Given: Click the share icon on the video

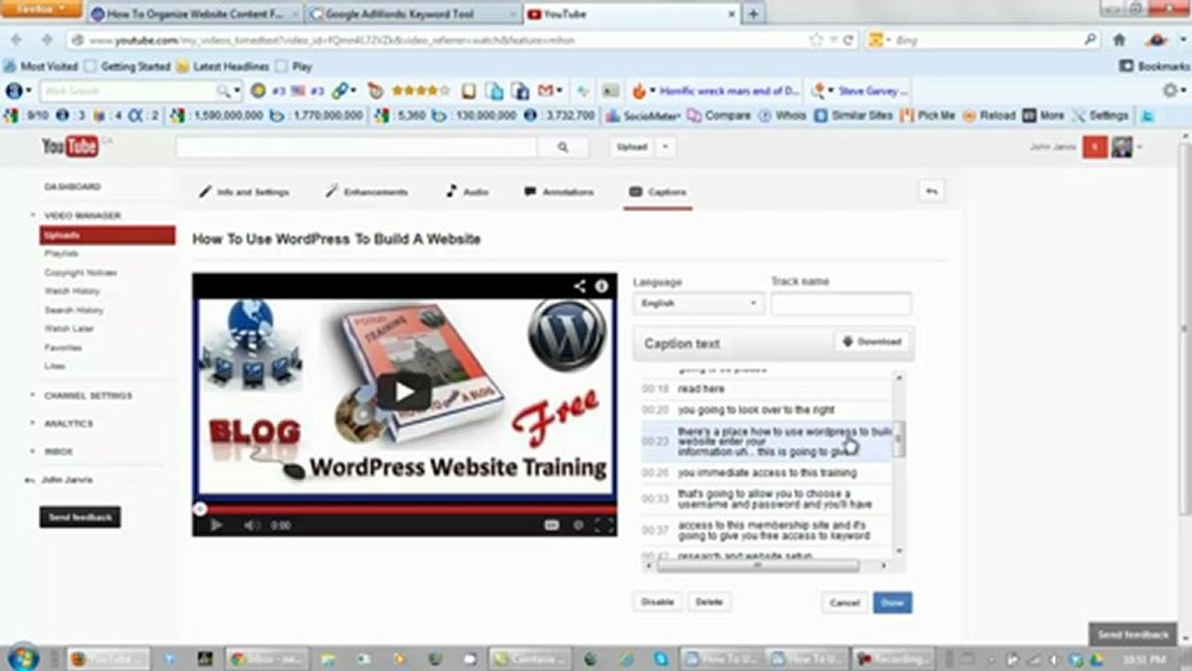Looking at the screenshot, I should click(580, 286).
